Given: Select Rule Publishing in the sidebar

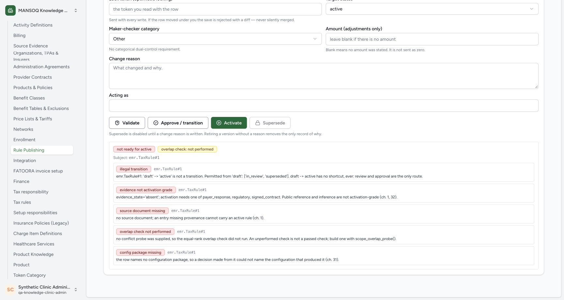Looking at the screenshot, I should pyautogui.click(x=42, y=150).
